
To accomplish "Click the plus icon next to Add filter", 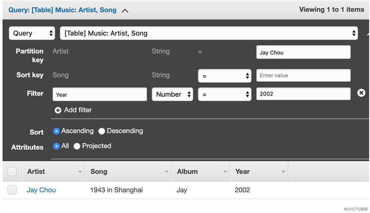I will [58, 110].
